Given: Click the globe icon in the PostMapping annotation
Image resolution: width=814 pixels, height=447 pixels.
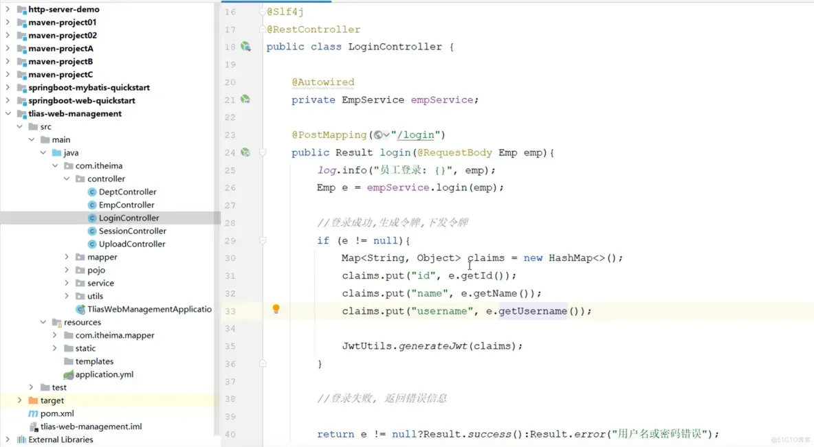Looking at the screenshot, I should [x=378, y=135].
